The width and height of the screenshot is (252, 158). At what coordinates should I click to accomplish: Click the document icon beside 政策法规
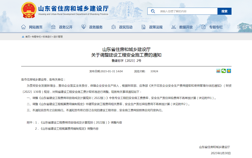click(x=143, y=27)
